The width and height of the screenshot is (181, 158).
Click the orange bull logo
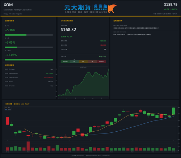112,8
